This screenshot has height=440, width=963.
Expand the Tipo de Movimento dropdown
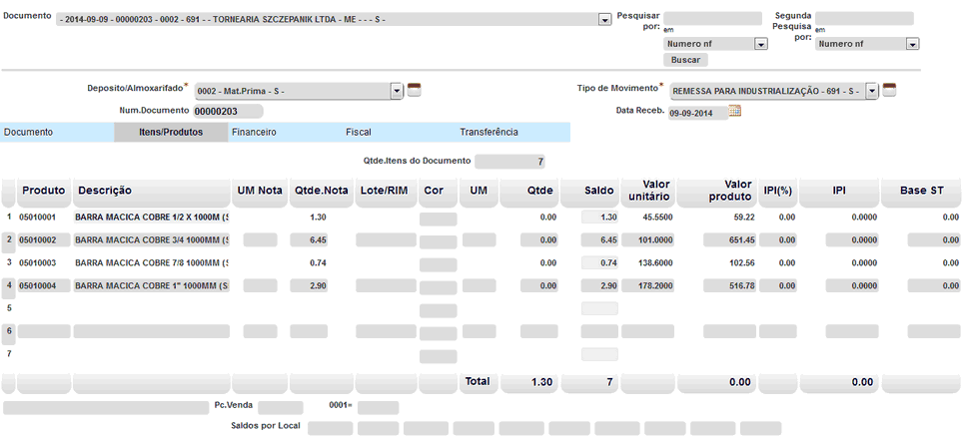pyautogui.click(x=872, y=92)
